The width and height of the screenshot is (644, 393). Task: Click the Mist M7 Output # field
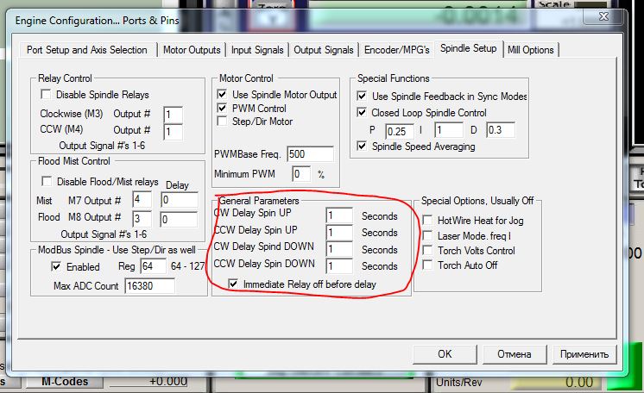tap(142, 200)
